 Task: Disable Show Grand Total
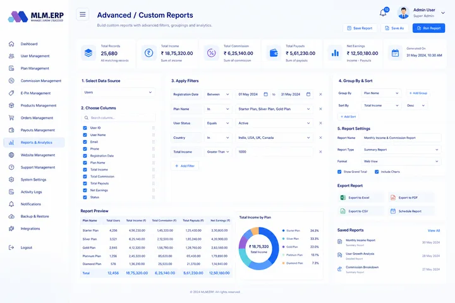(339, 172)
